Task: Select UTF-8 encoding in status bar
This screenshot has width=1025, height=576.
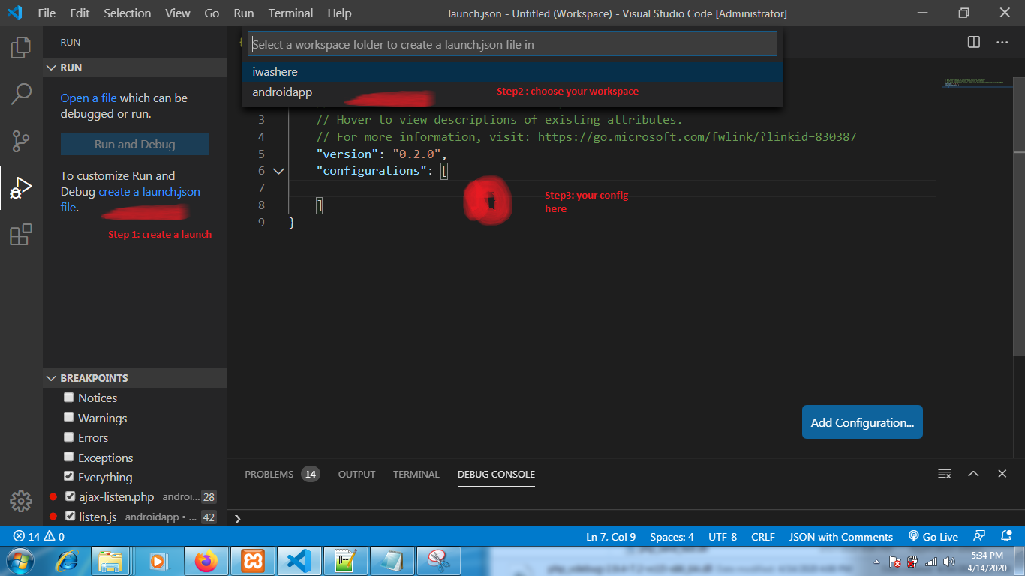Action: [723, 537]
